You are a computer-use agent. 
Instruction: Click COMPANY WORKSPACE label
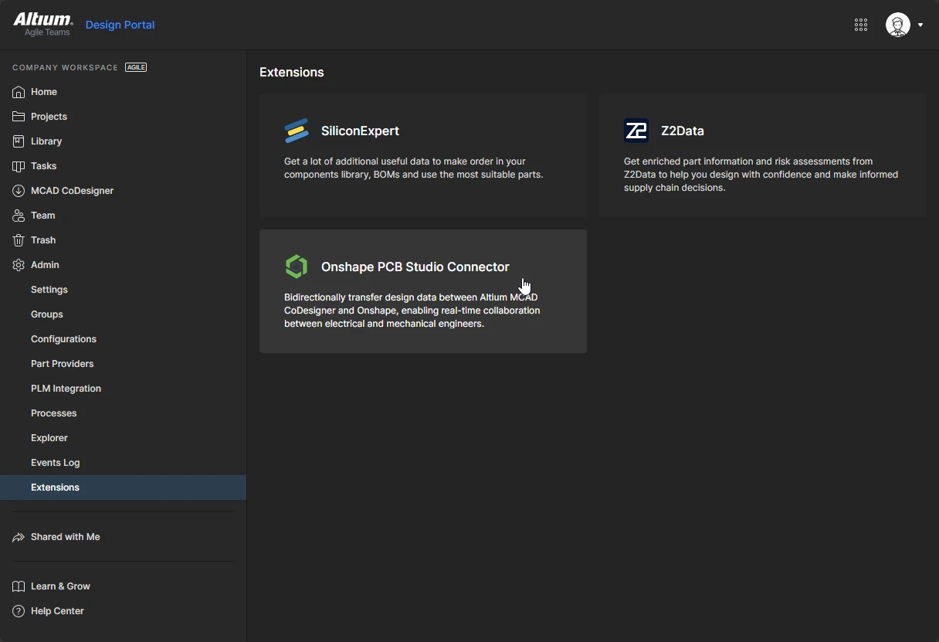65,68
